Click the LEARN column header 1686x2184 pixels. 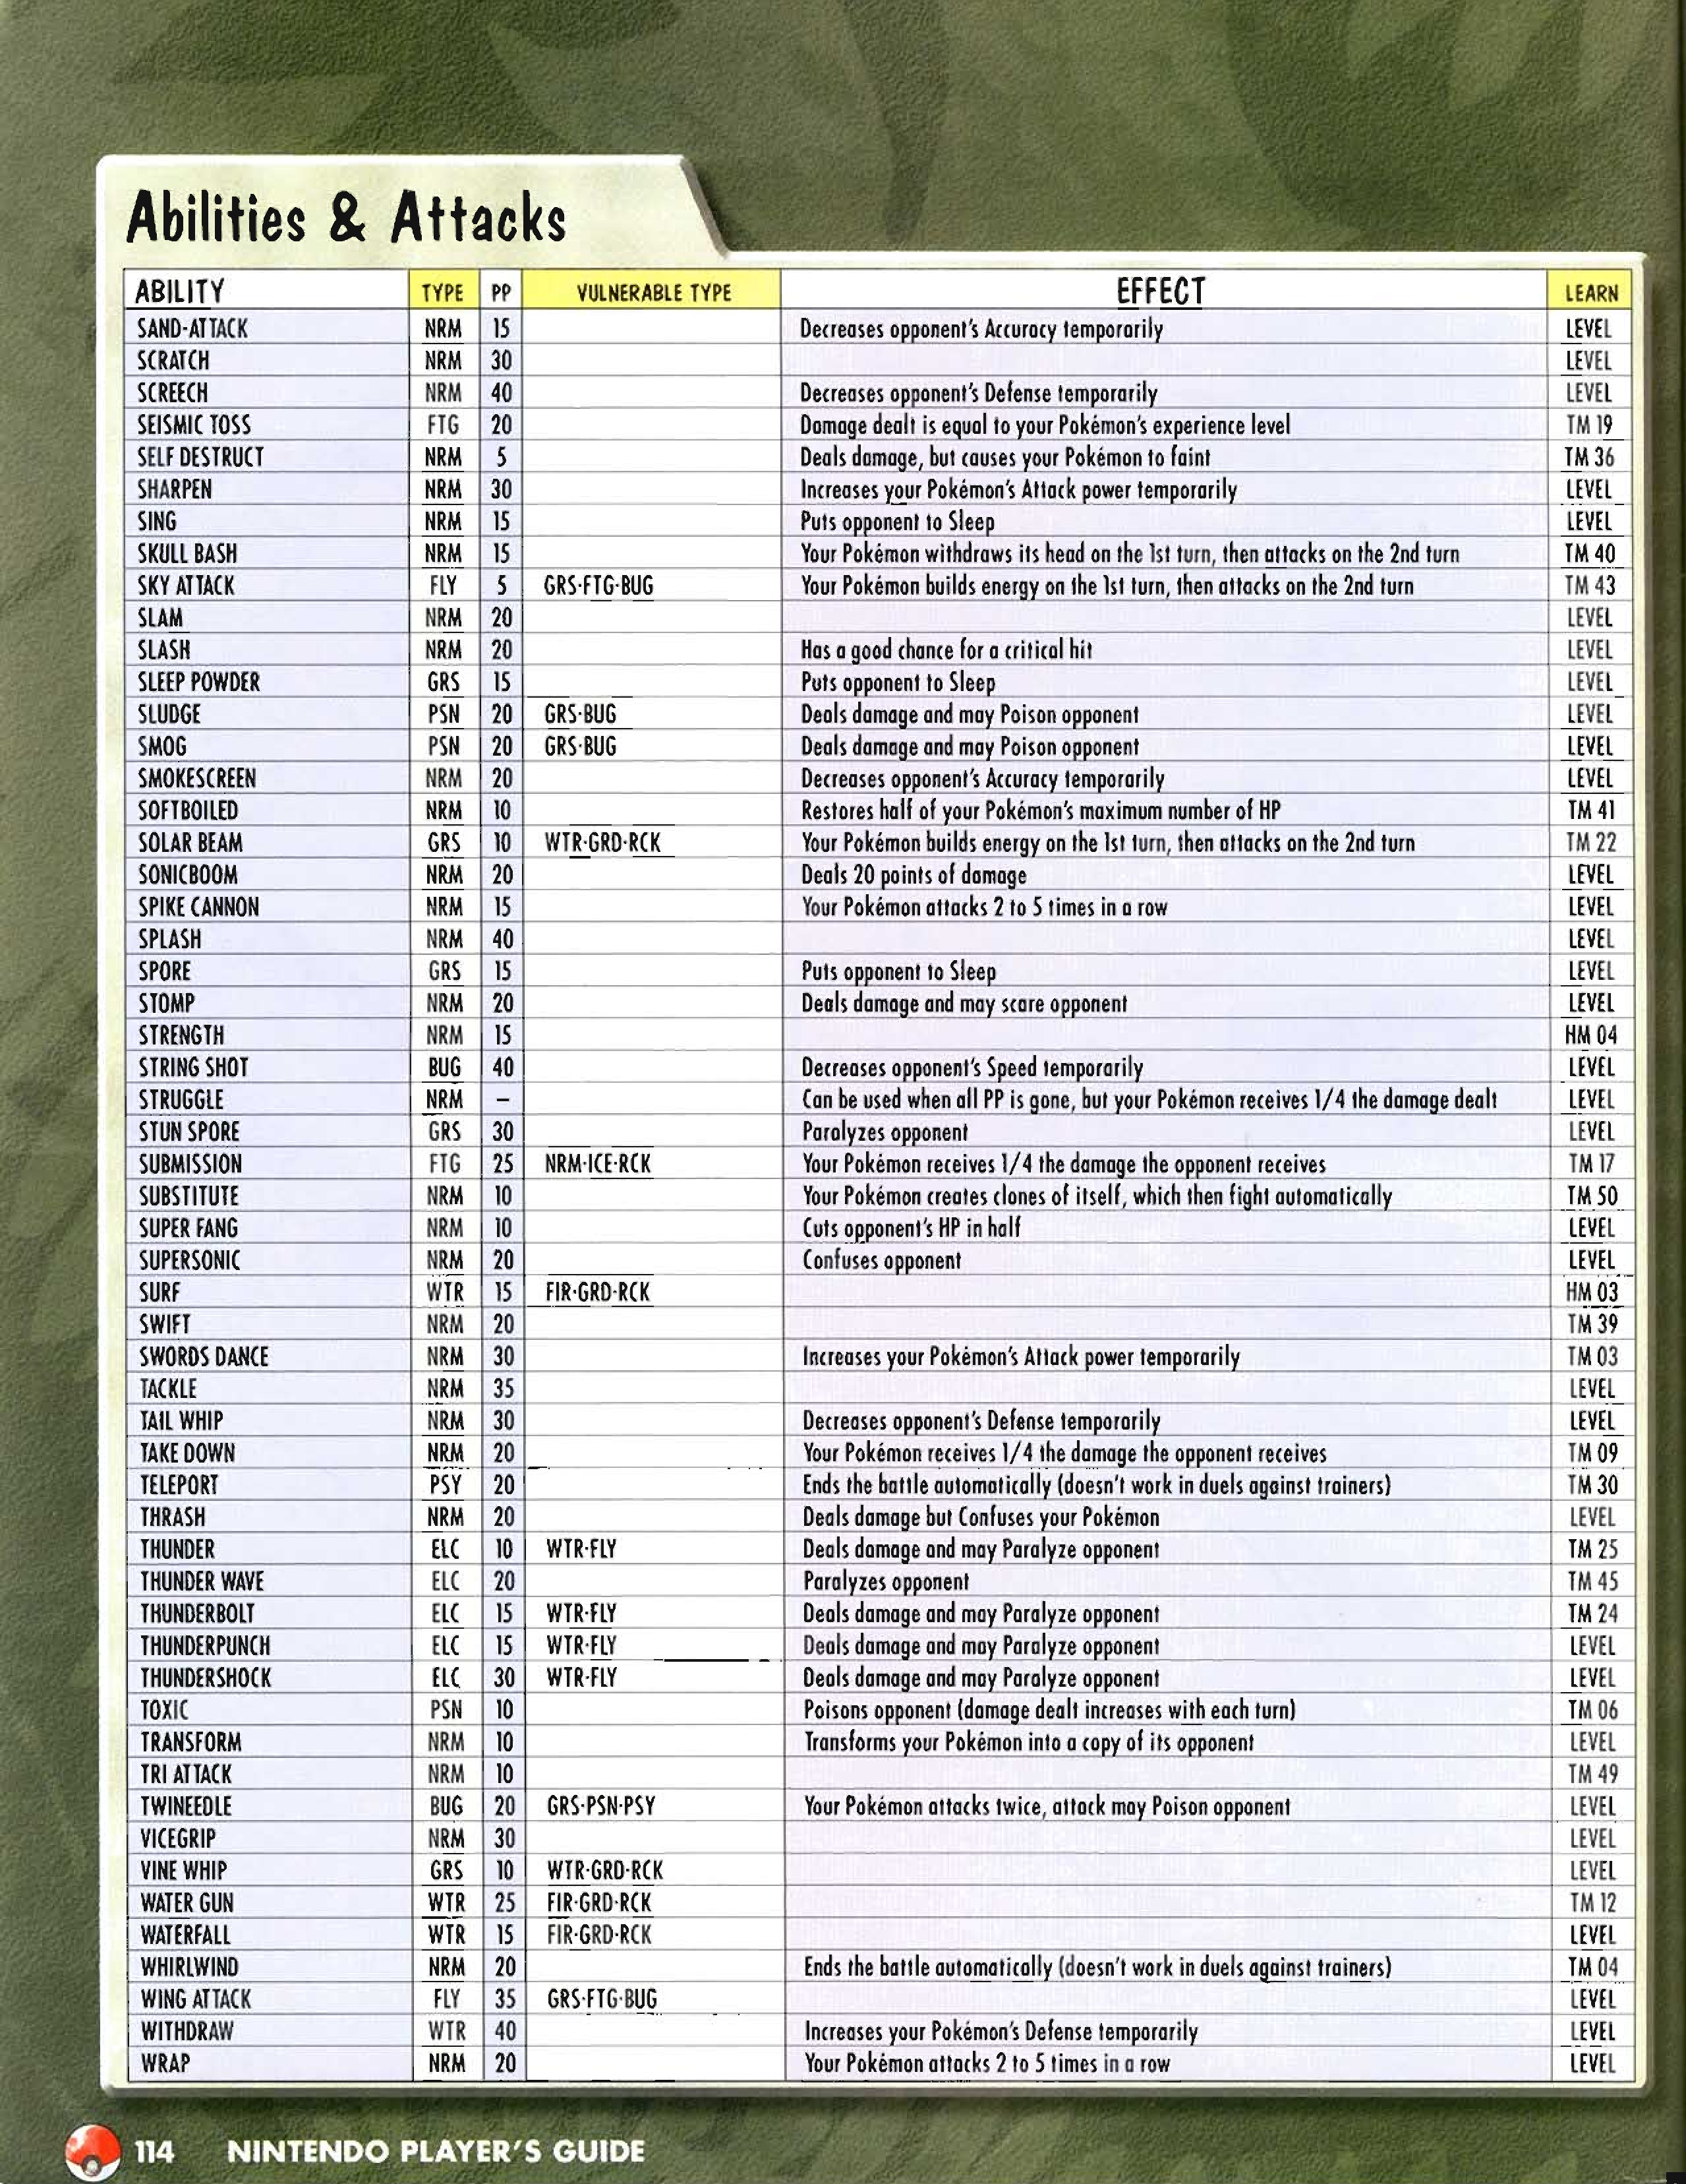point(1591,293)
